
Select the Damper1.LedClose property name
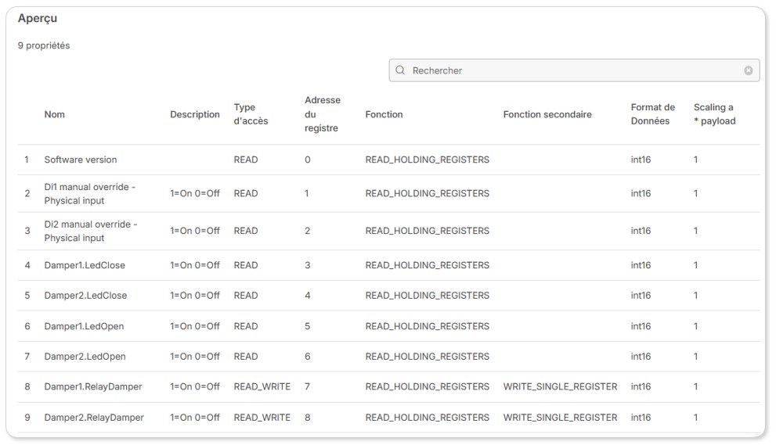click(85, 266)
